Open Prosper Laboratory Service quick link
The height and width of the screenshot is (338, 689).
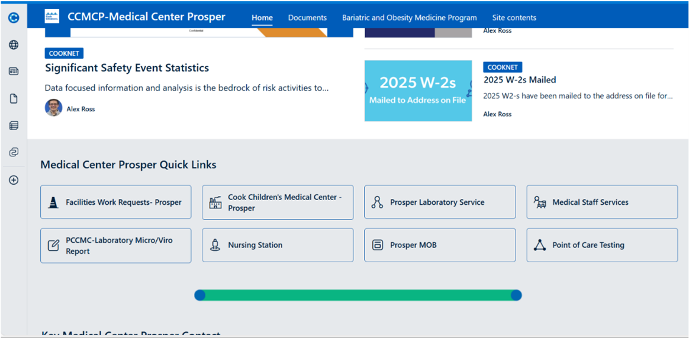coord(440,202)
